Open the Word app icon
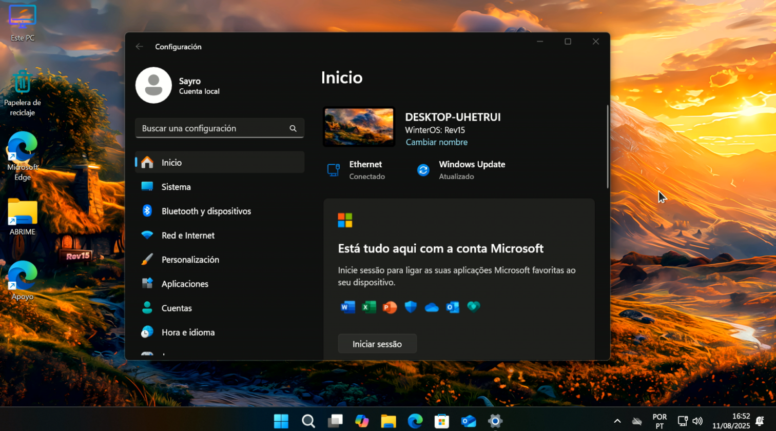 click(x=347, y=307)
